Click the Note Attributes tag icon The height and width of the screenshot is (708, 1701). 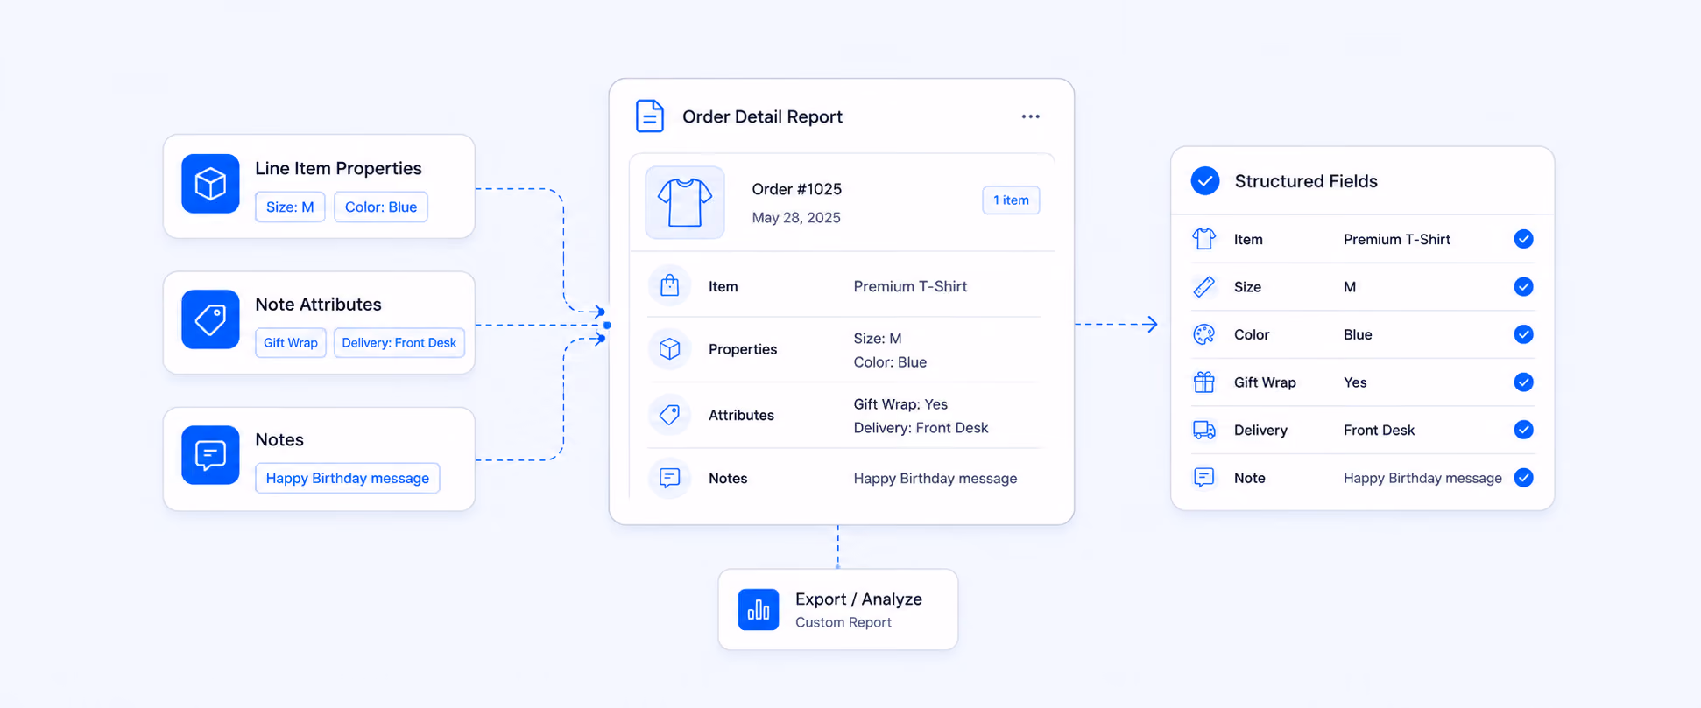coord(210,319)
